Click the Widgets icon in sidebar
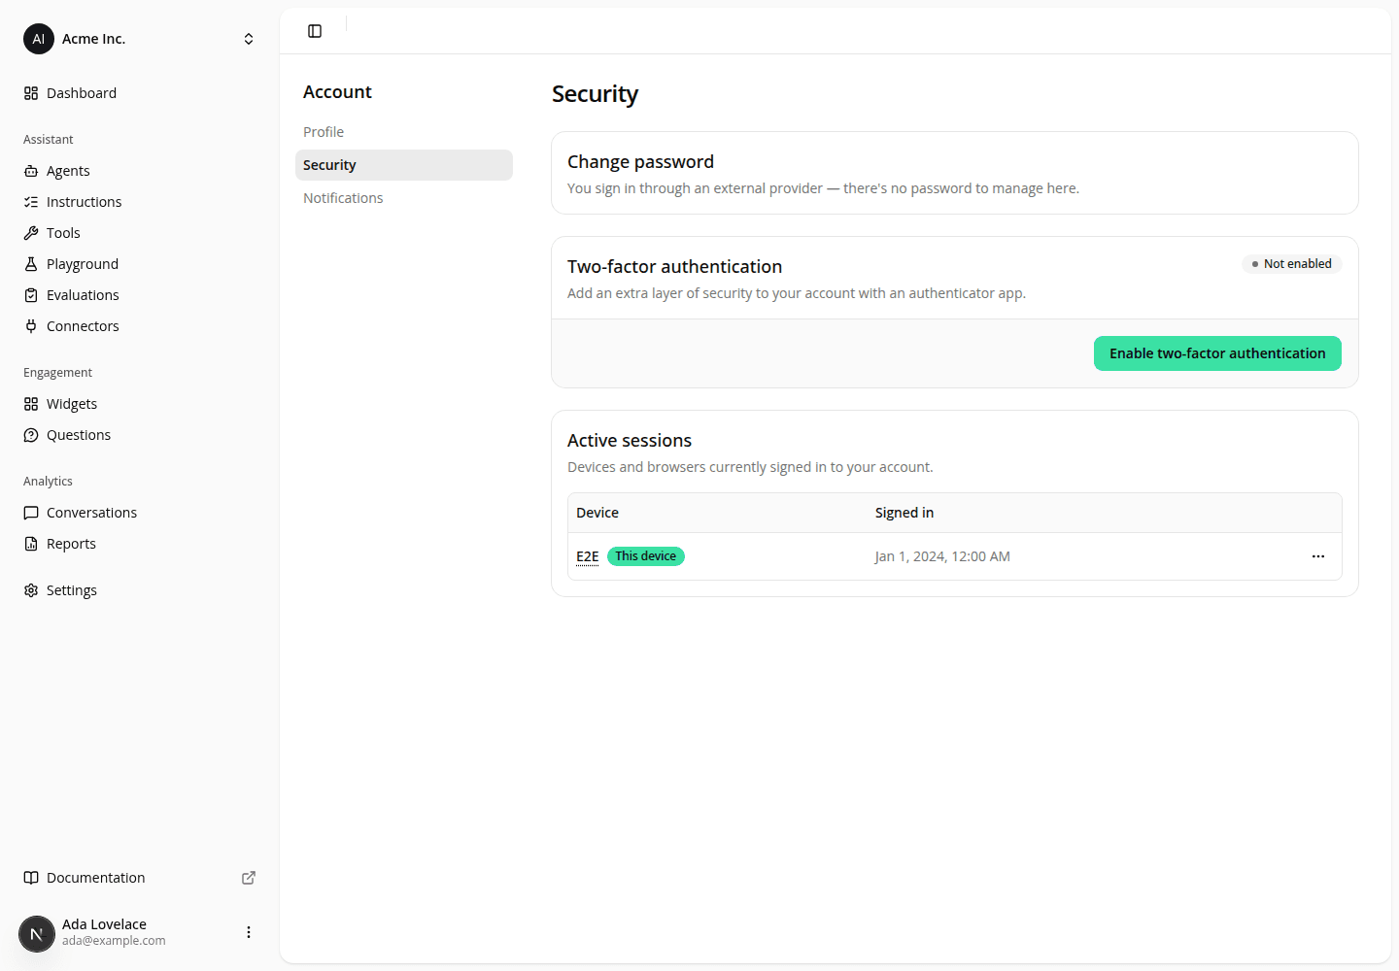Viewport: 1399px width, 971px height. pyautogui.click(x=31, y=404)
